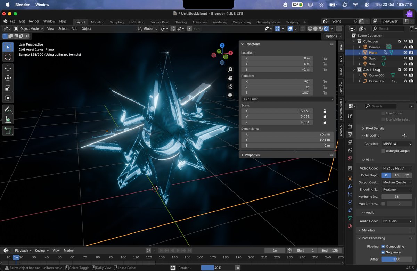Image resolution: width=417 pixels, height=271 pixels.
Task: Open the Render menu
Action: (x=34, y=22)
